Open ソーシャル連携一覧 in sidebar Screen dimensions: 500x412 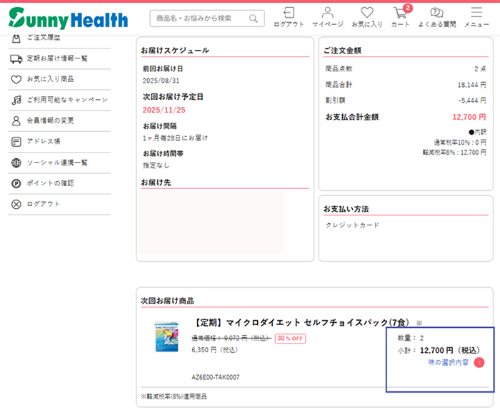pos(57,163)
